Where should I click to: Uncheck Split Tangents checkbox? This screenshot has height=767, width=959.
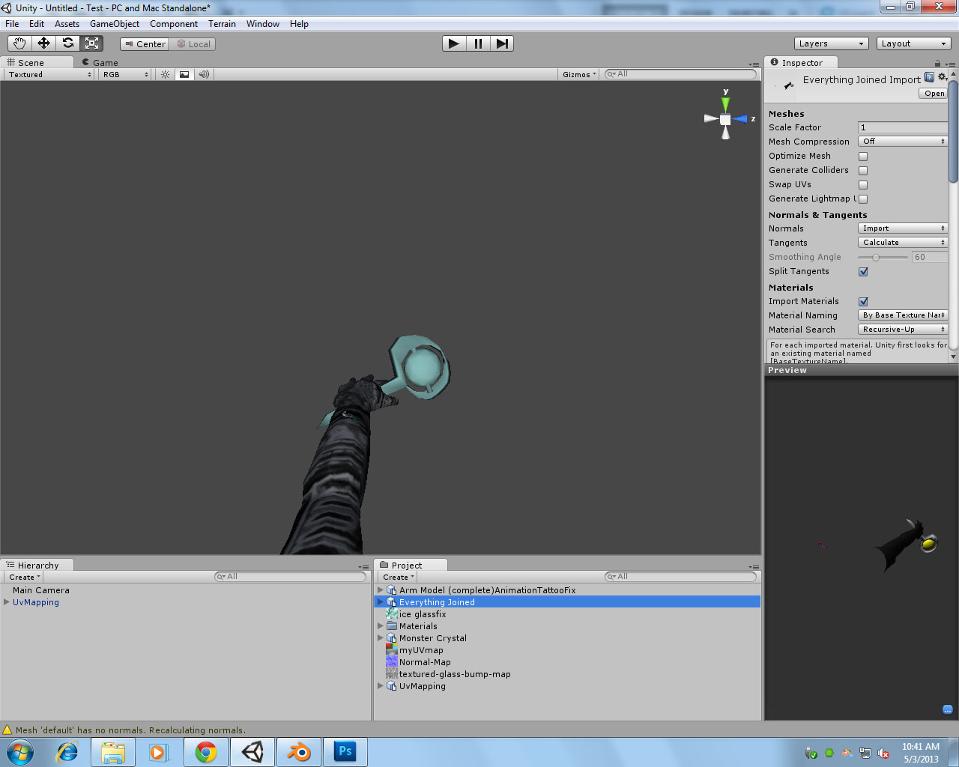(863, 272)
